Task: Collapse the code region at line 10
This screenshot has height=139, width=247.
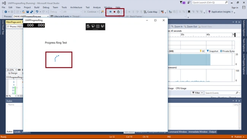Action: (x=17, y=88)
